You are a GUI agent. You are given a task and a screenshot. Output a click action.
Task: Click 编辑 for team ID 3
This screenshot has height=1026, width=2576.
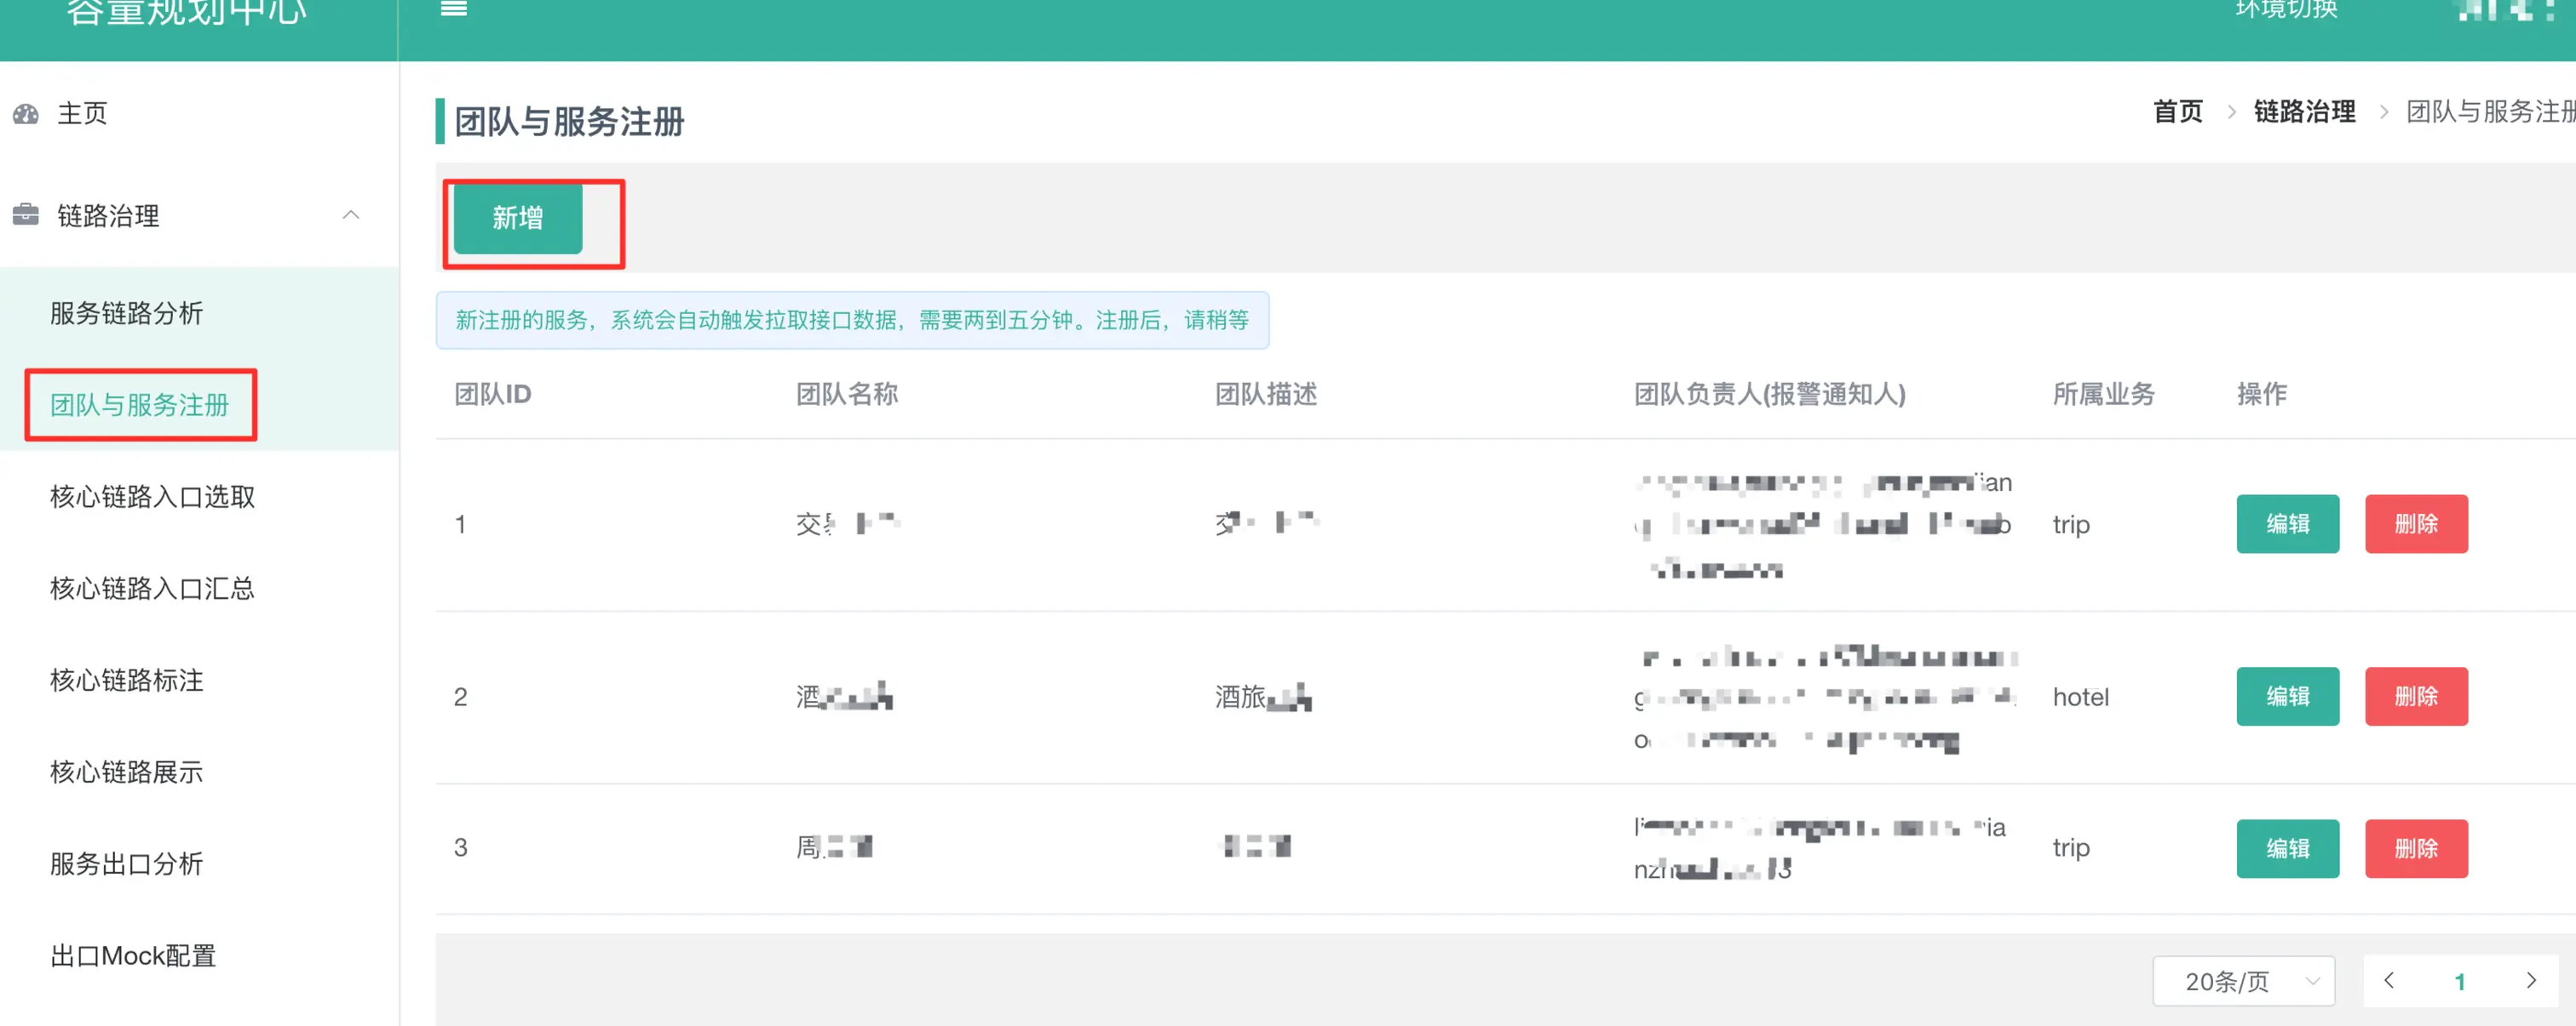(x=2287, y=848)
